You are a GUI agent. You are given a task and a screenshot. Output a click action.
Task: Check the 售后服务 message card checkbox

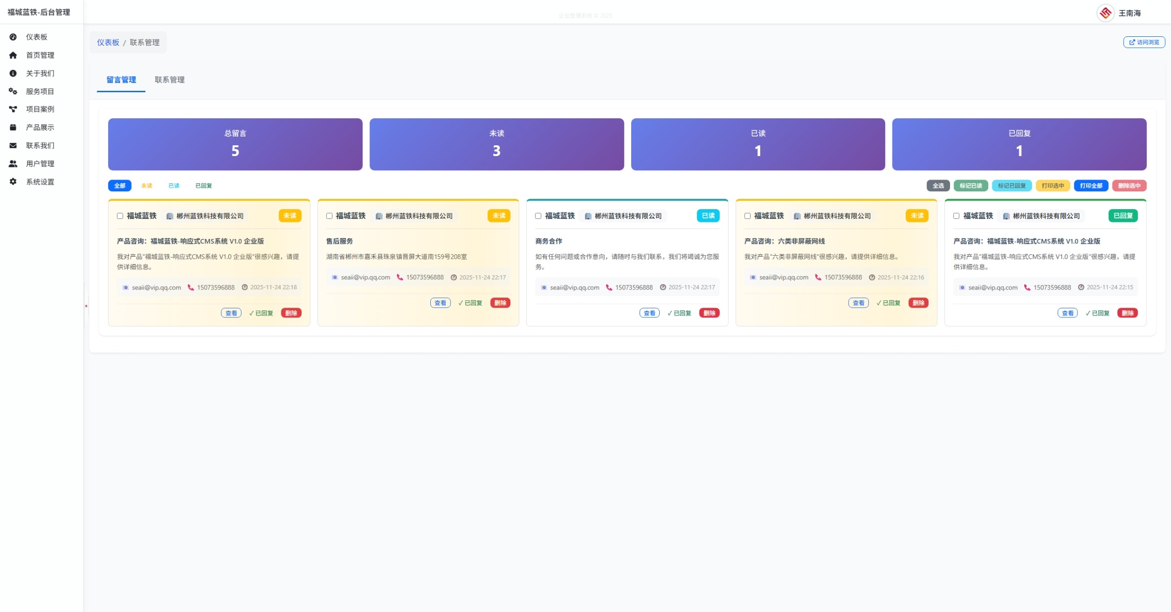pos(328,215)
